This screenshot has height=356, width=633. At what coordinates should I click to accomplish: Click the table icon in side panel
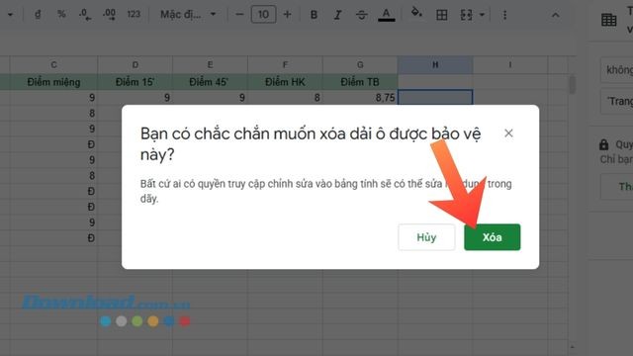[609, 20]
